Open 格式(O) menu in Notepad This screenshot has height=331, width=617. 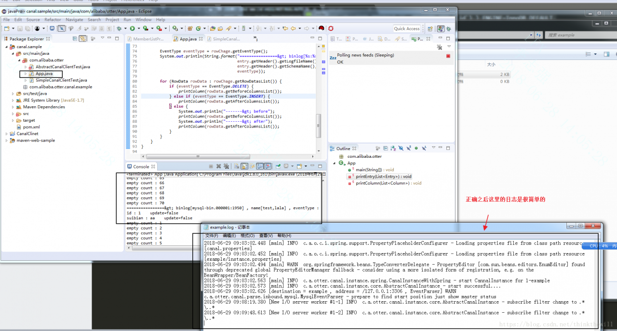click(x=247, y=236)
